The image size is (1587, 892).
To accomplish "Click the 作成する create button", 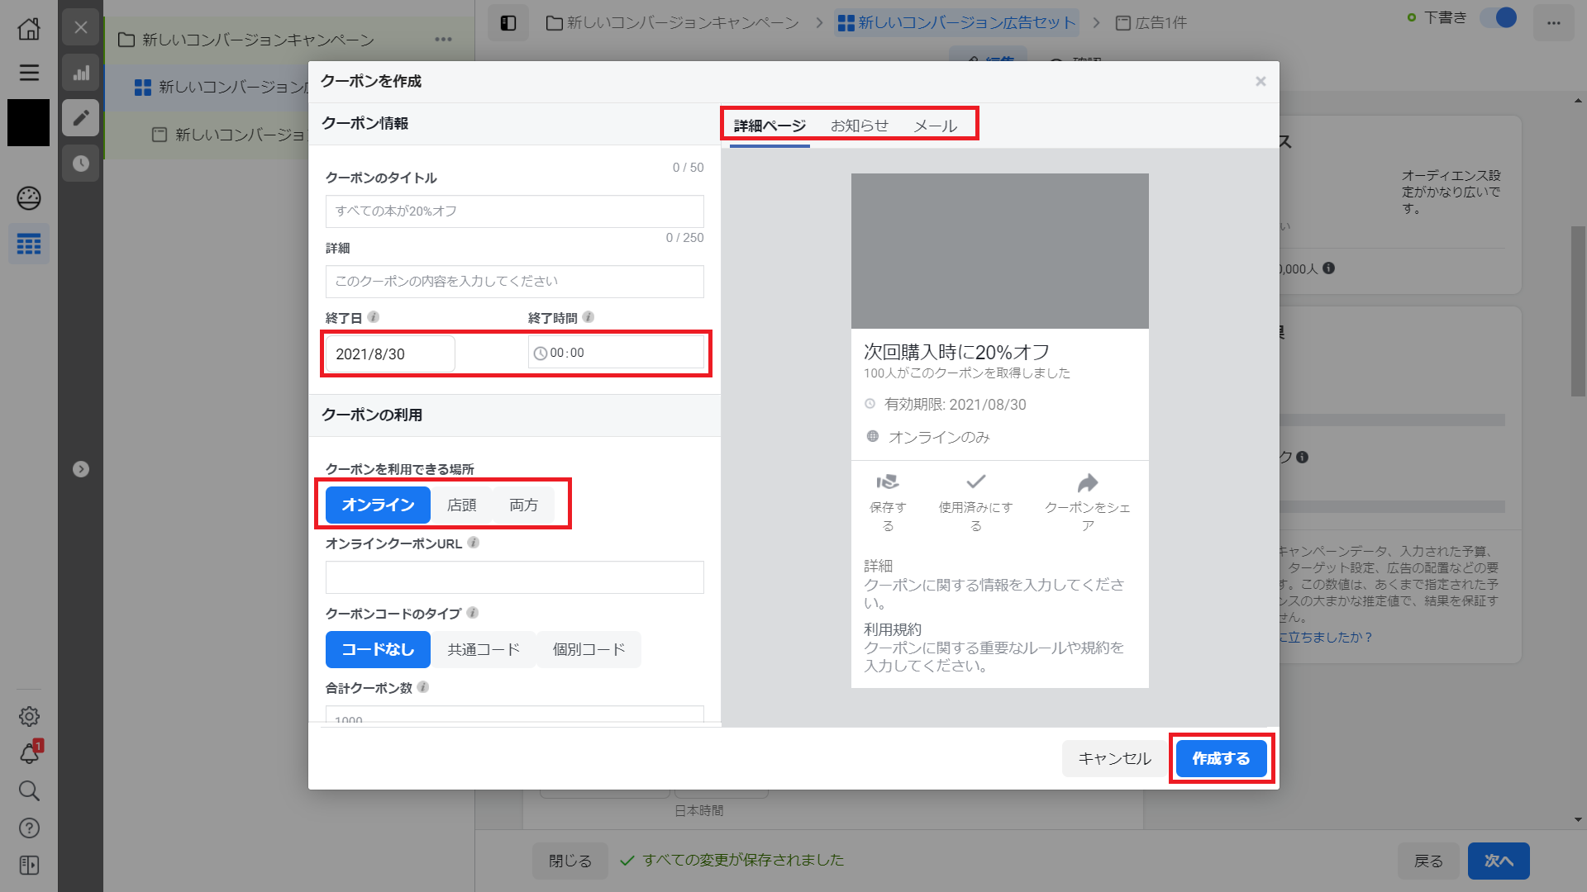I will pyautogui.click(x=1221, y=758).
